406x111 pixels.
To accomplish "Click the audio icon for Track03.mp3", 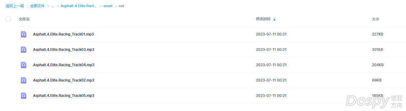I will click(24, 50).
